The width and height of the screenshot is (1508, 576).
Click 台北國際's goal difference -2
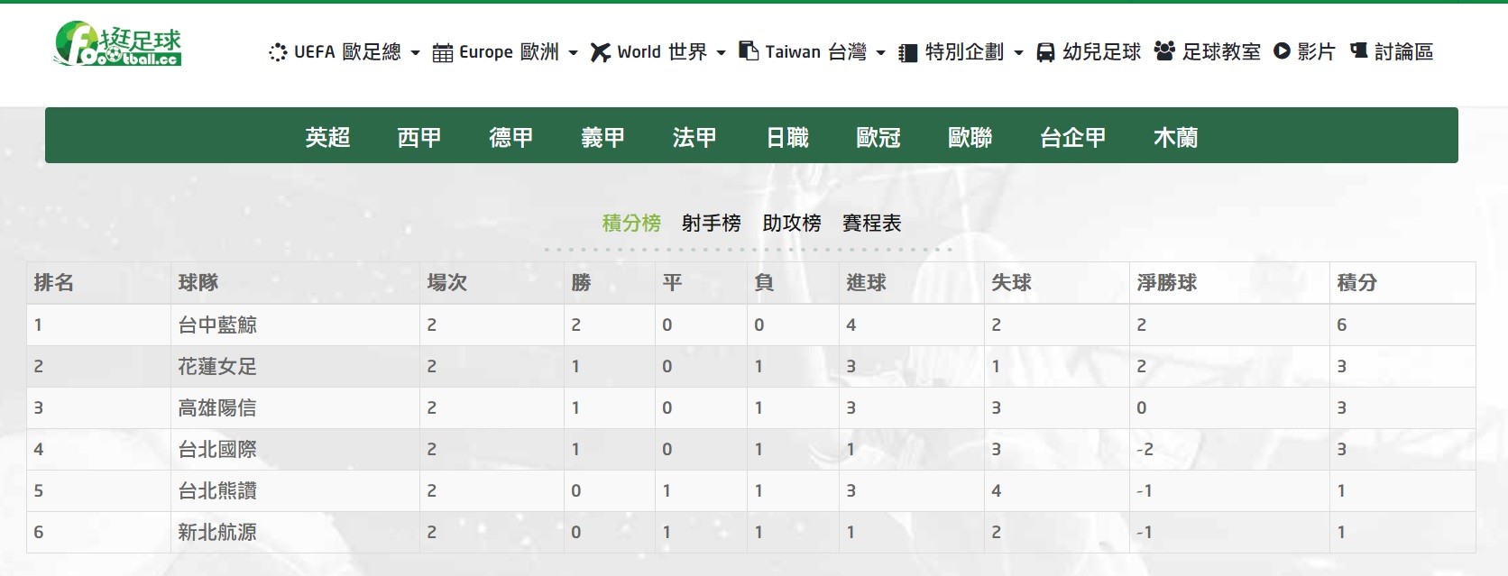click(1145, 449)
